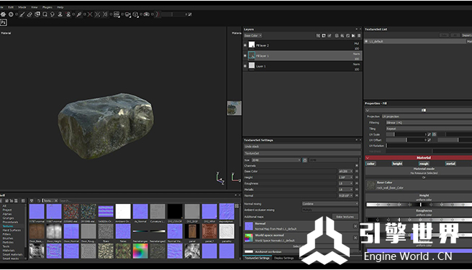Screen dimensions: 472x270
Task: Toggle the color channel in Material
Action: 371,164
